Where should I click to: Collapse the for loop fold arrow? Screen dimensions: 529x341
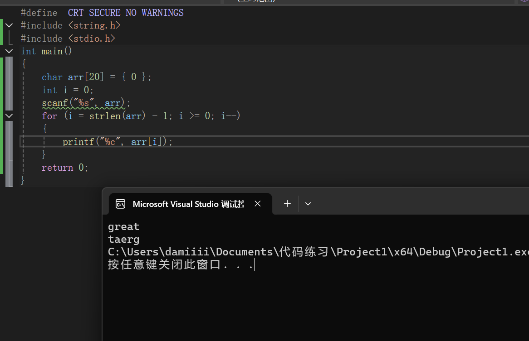(x=9, y=116)
